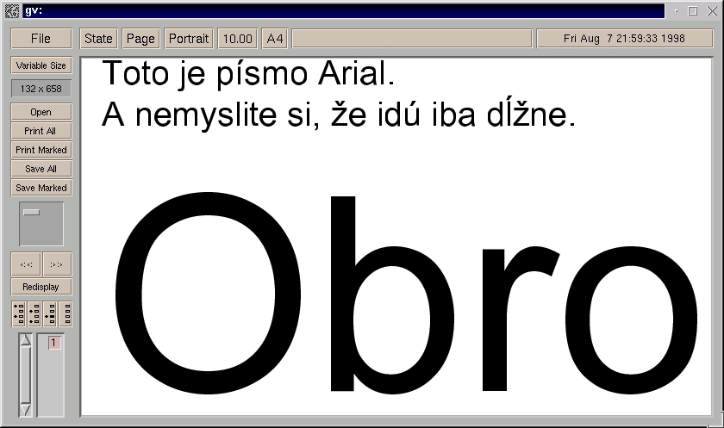The height and width of the screenshot is (428, 724).
Task: Open the File menu
Action: pos(41,39)
